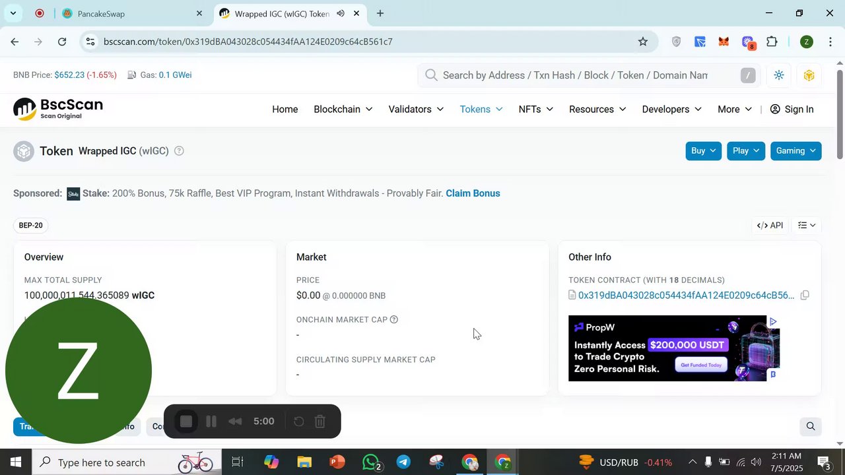The width and height of the screenshot is (845, 475).
Task: Expand the Validators menu
Action: pos(416,110)
